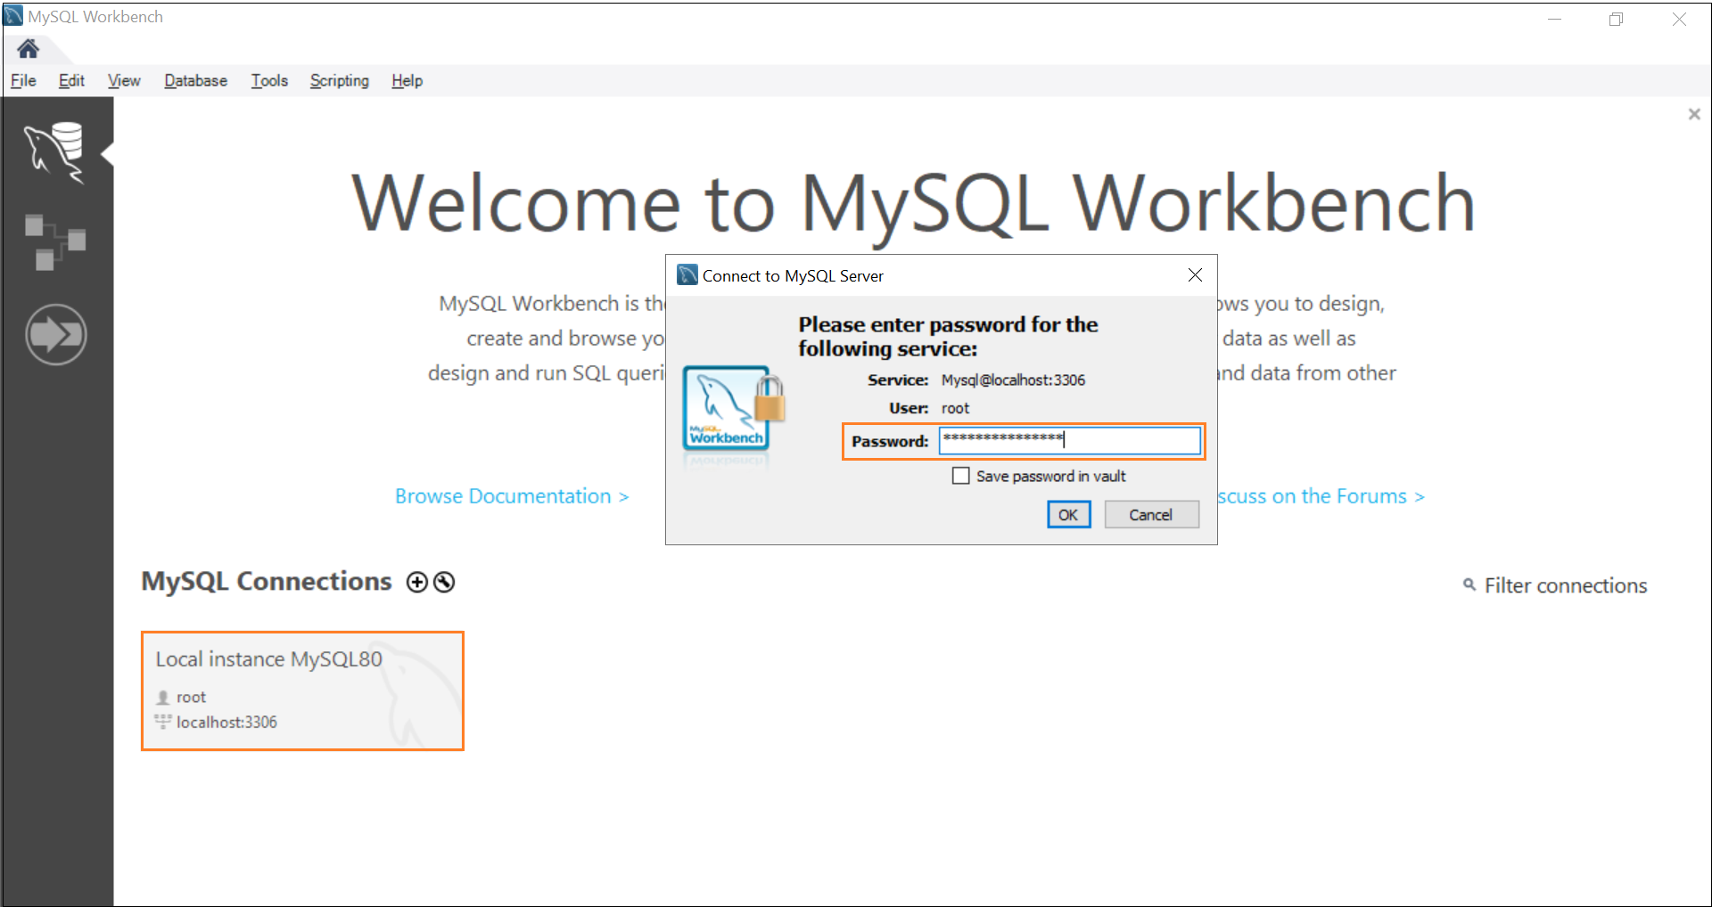Viewport: 1712px width, 907px height.
Task: Open the Models sidebar icon
Action: coord(55,241)
